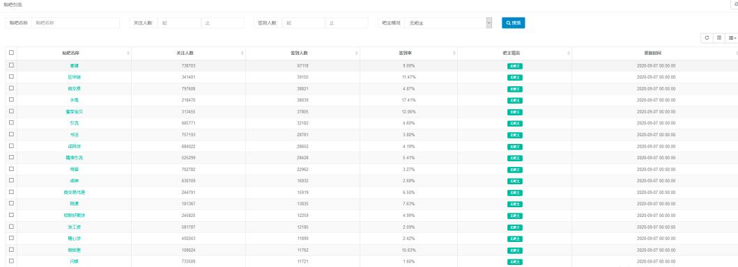This screenshot has height=267, width=738.
Task: Sort by the 关注人数 column sort arrows
Action: click(x=243, y=54)
